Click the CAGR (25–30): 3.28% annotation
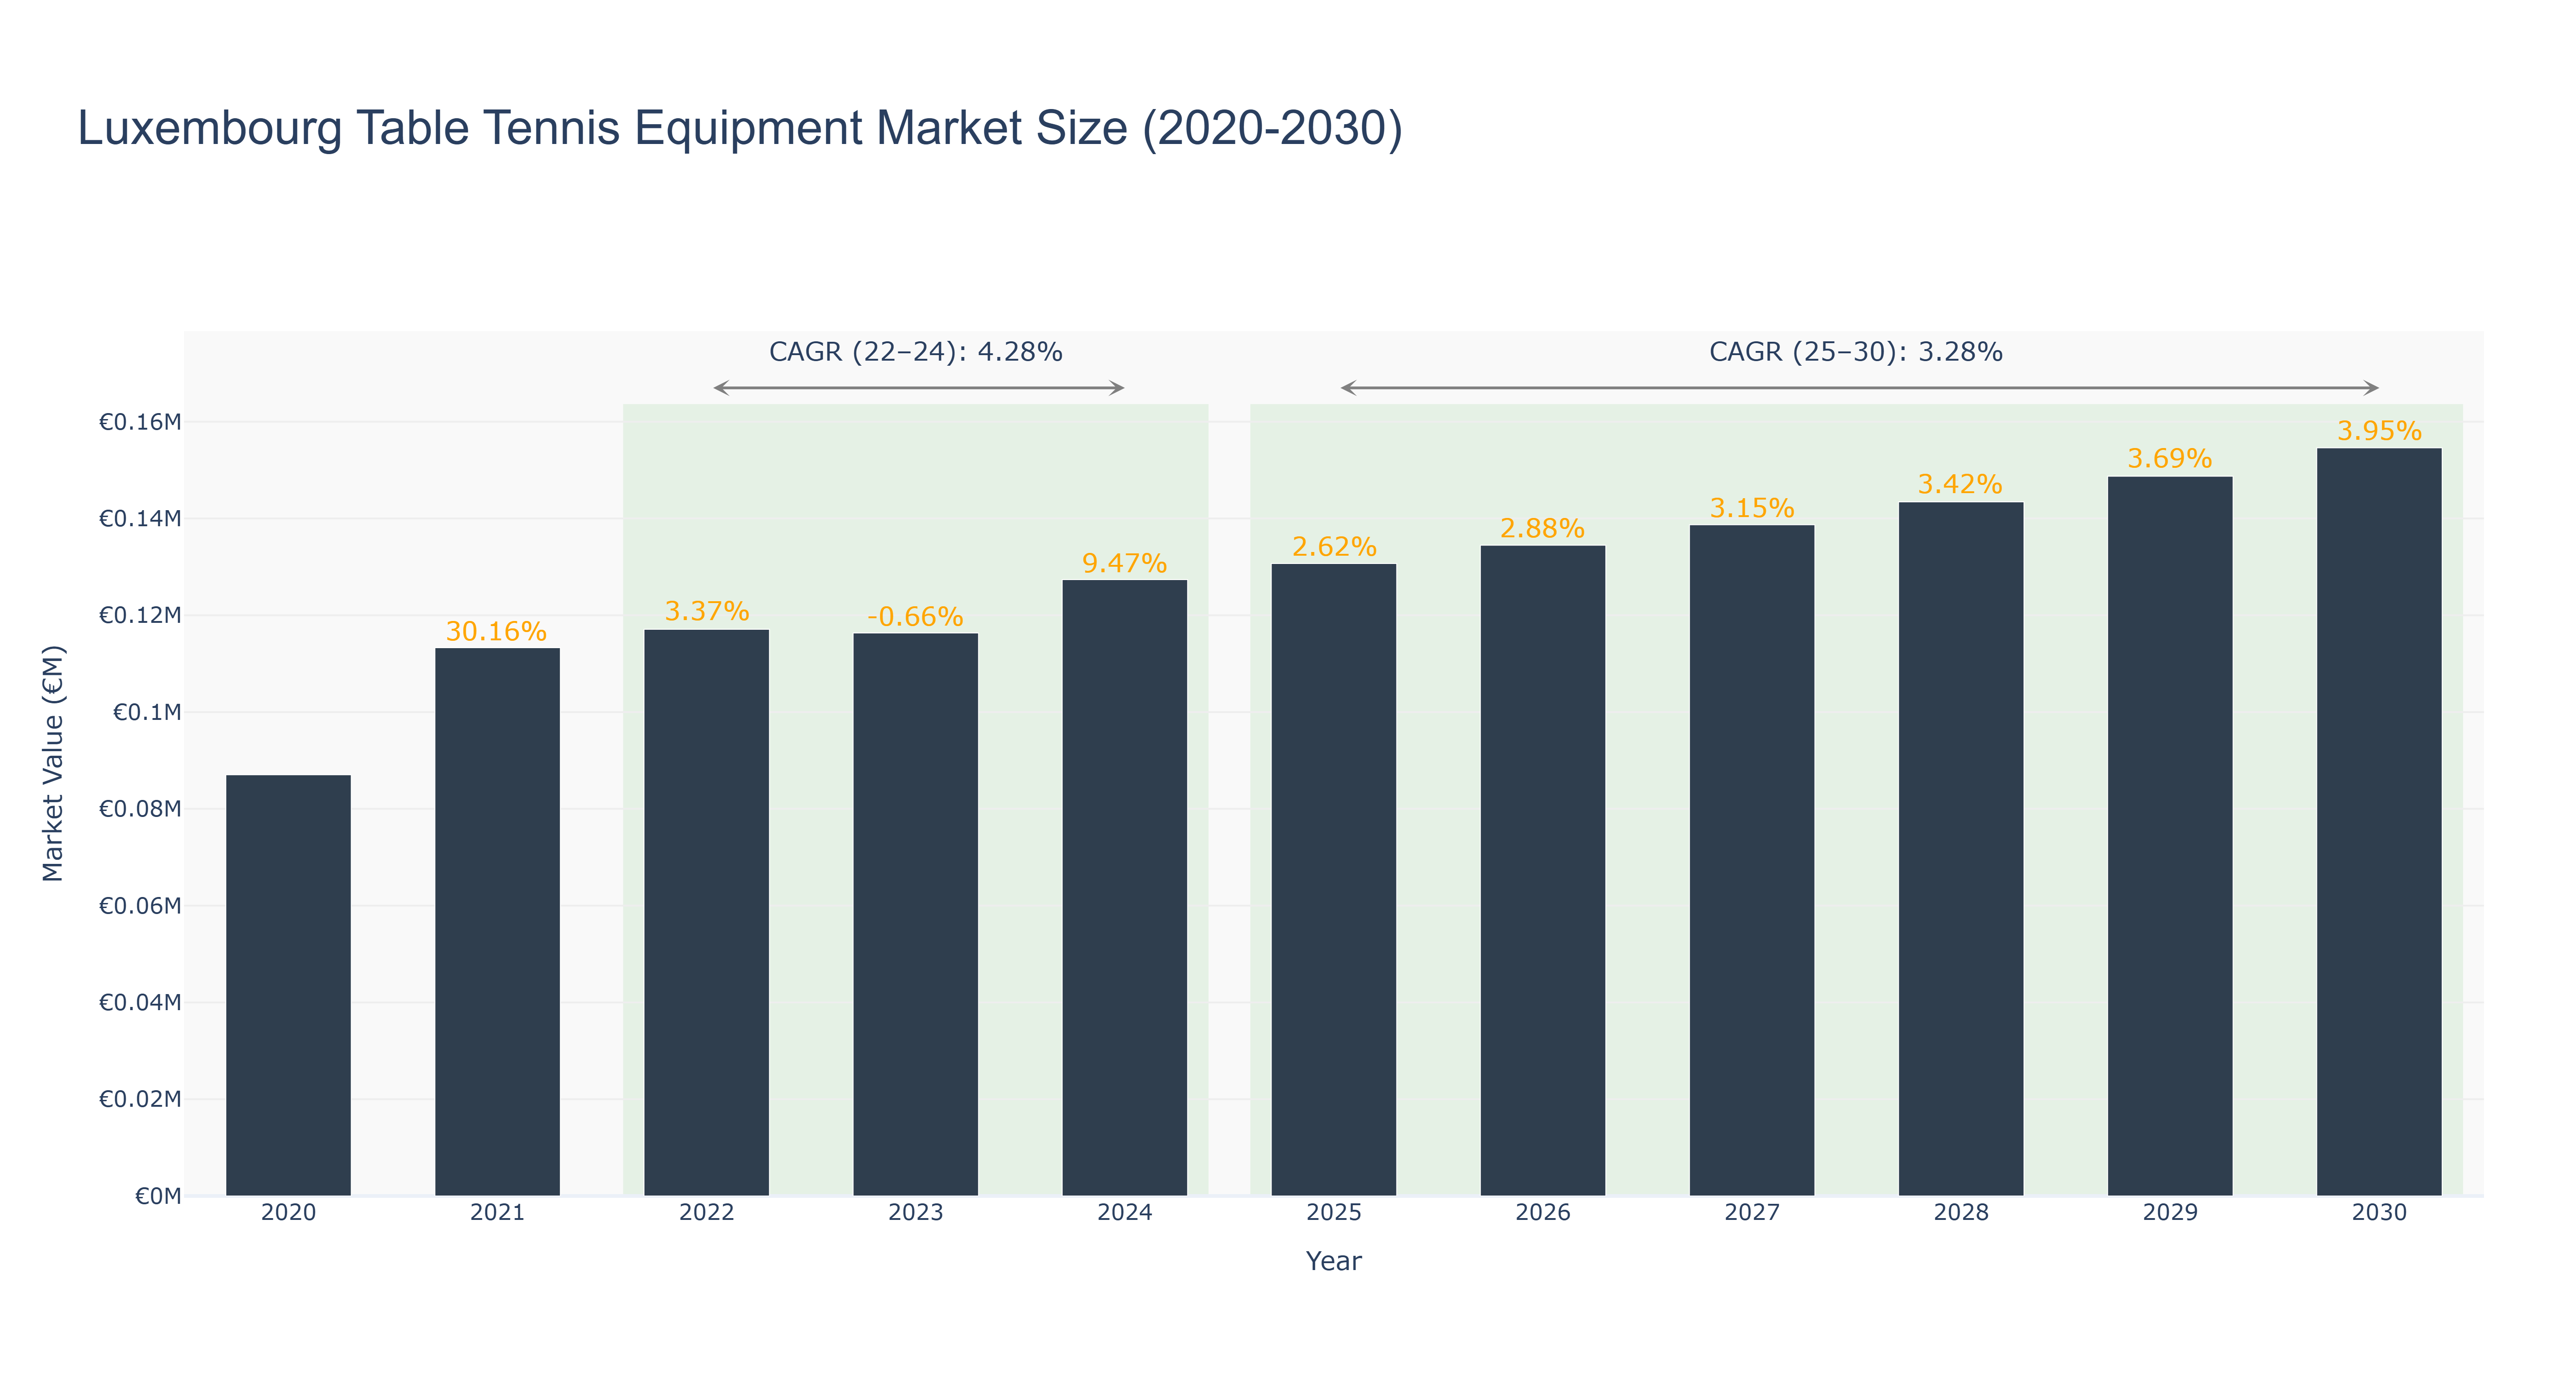 pos(1856,352)
